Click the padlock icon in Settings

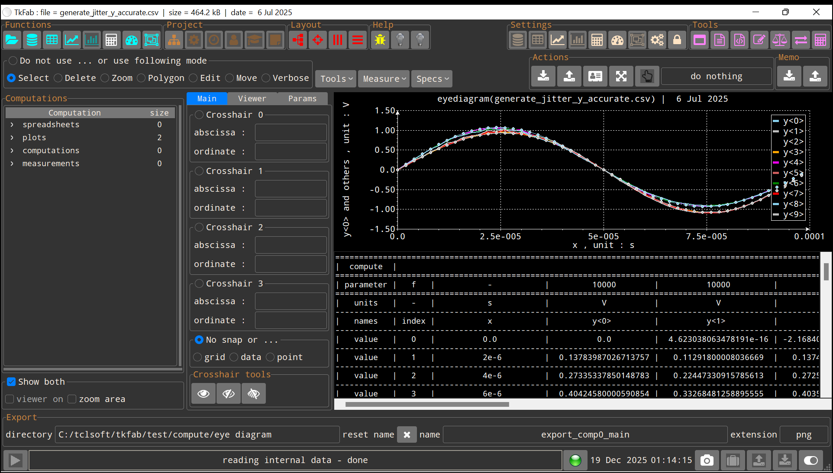pos(677,40)
